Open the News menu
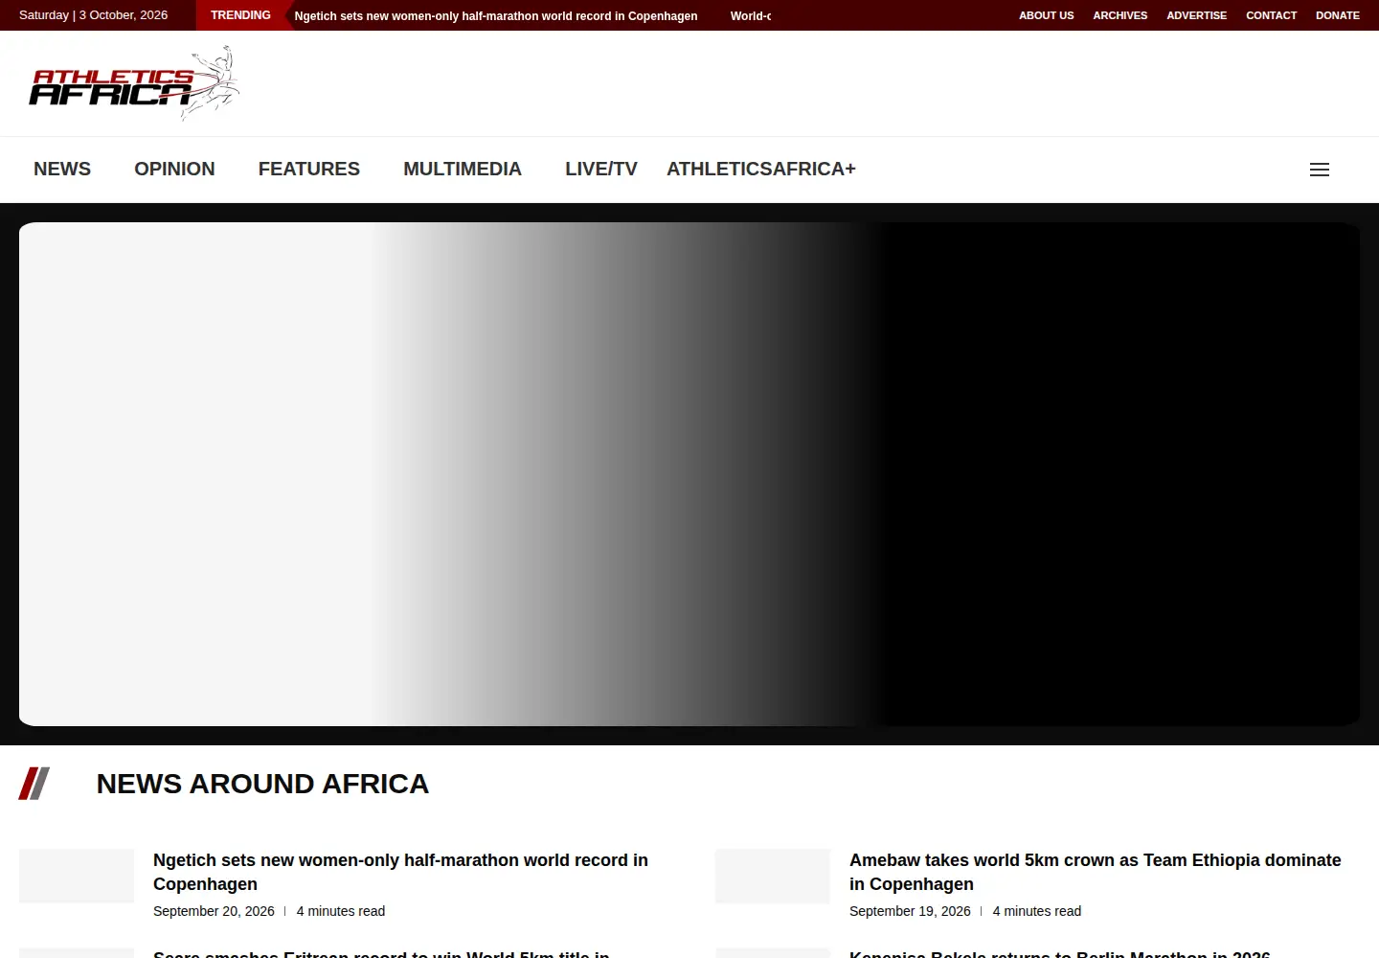 pos(62,169)
